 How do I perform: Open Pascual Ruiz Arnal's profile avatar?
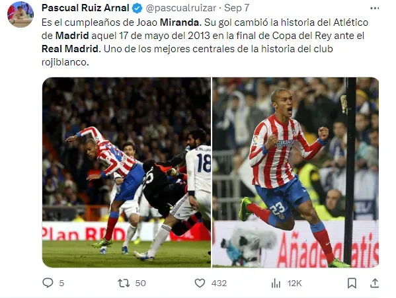coord(20,15)
